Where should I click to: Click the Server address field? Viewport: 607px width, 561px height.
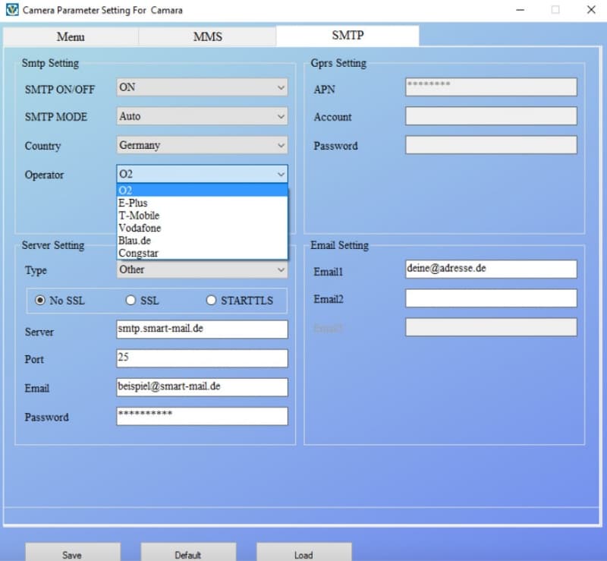202,329
